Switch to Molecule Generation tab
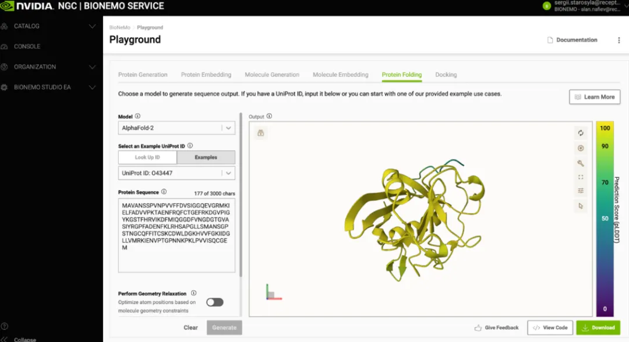Image resolution: width=629 pixels, height=342 pixels. (x=272, y=75)
